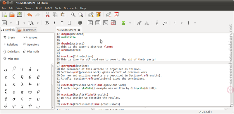Insert the omega symbol
This screenshot has height=114, width=234.
pos(38,107)
